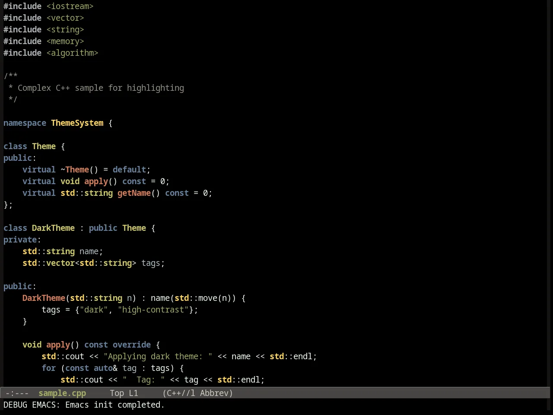Click 'move' in the std::move(n) call
The image size is (553, 415).
coord(208,298)
